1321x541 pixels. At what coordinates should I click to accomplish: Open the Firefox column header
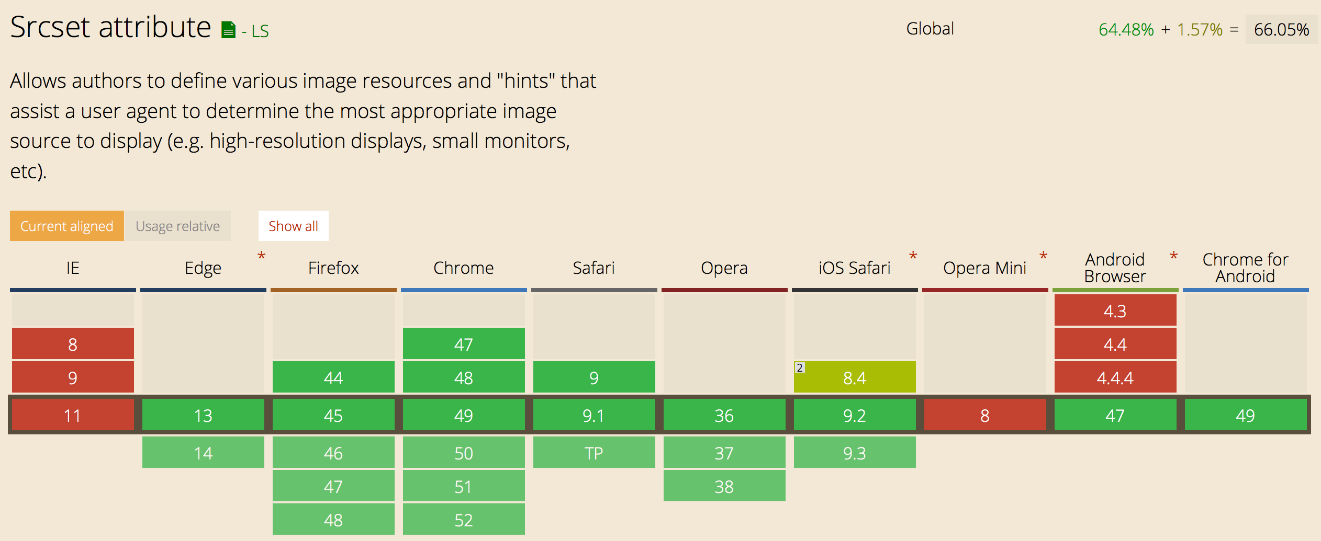pyautogui.click(x=333, y=268)
